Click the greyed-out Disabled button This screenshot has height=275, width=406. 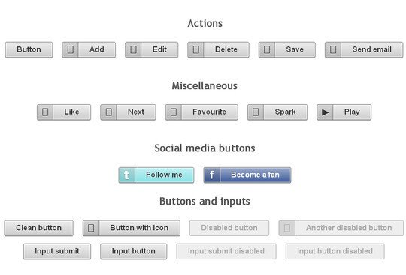(229, 228)
